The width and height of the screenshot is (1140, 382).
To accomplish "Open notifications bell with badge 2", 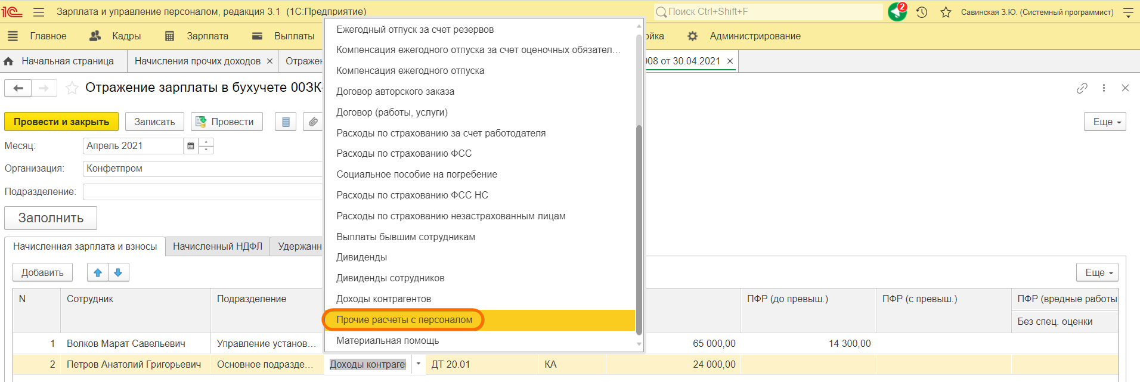I will point(897,12).
